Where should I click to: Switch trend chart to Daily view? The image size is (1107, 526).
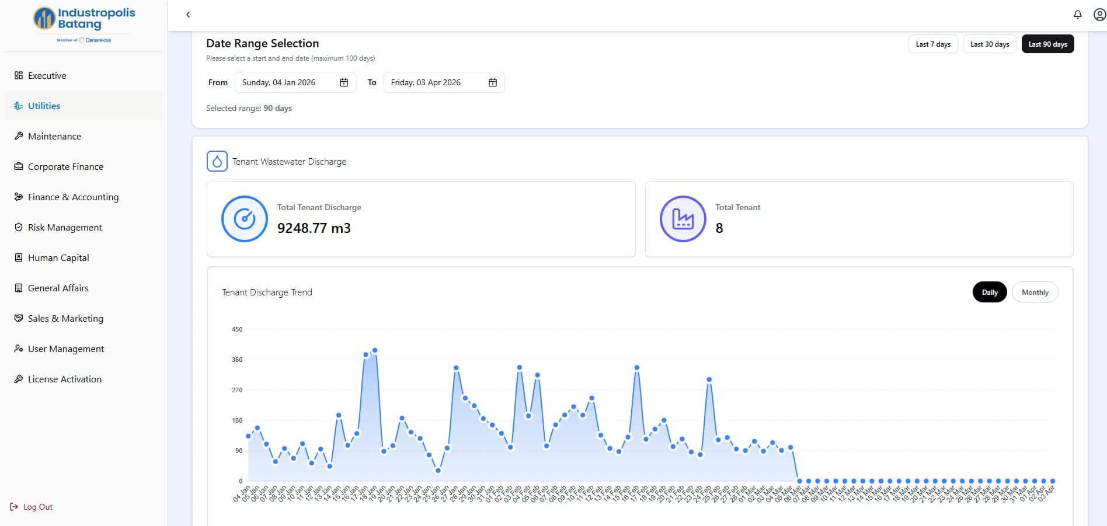pos(990,292)
